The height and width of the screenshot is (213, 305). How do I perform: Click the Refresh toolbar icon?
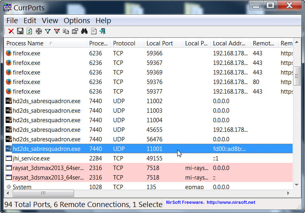[x=29, y=31]
